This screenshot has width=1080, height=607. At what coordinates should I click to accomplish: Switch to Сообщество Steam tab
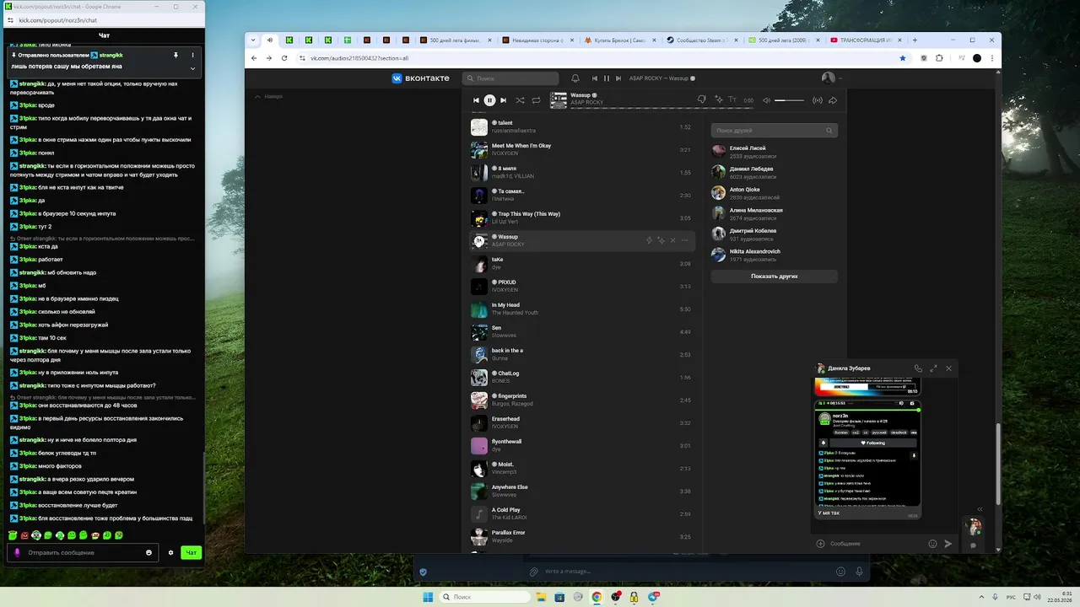[x=702, y=40]
